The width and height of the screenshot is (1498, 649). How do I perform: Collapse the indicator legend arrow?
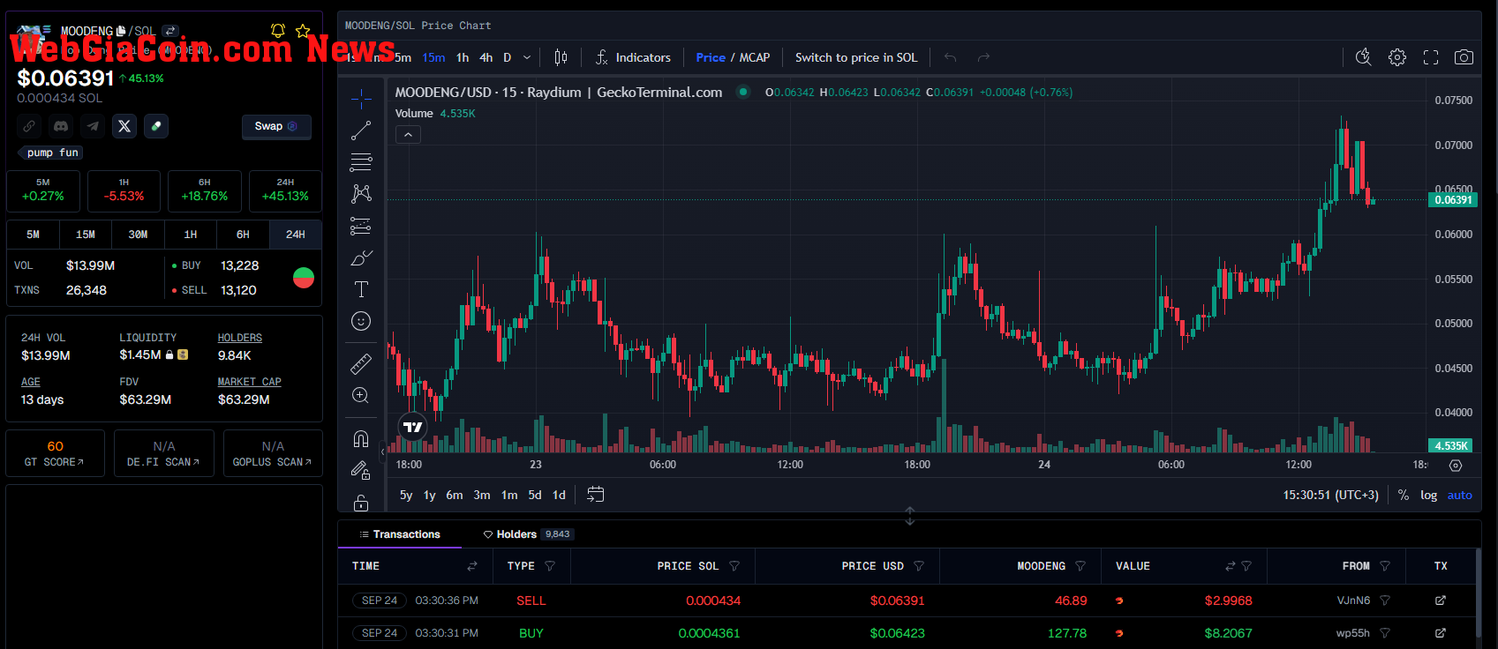[408, 135]
